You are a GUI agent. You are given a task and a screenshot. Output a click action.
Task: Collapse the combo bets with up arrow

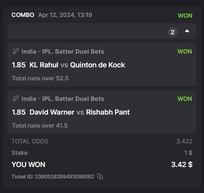tap(187, 31)
